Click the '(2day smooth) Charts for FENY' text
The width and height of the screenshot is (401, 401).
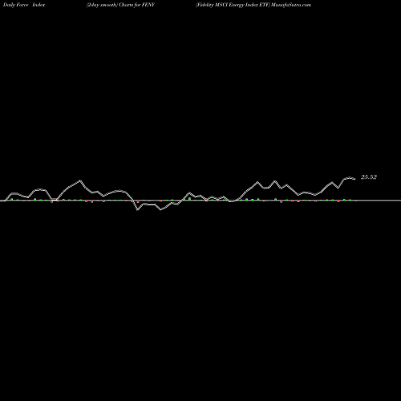tap(120, 5)
